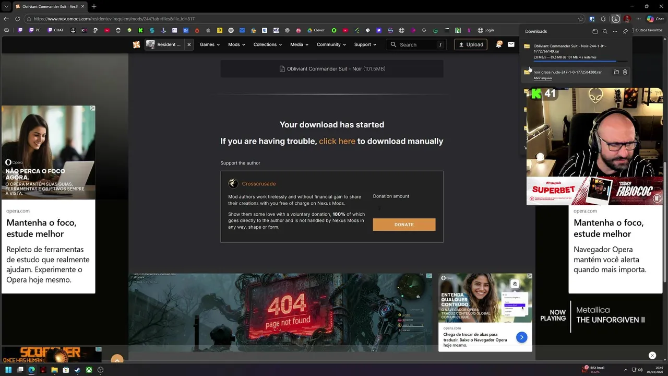Open the Kick bookmark icon
Viewport: 668px width, 376px height.
[x=140, y=30]
